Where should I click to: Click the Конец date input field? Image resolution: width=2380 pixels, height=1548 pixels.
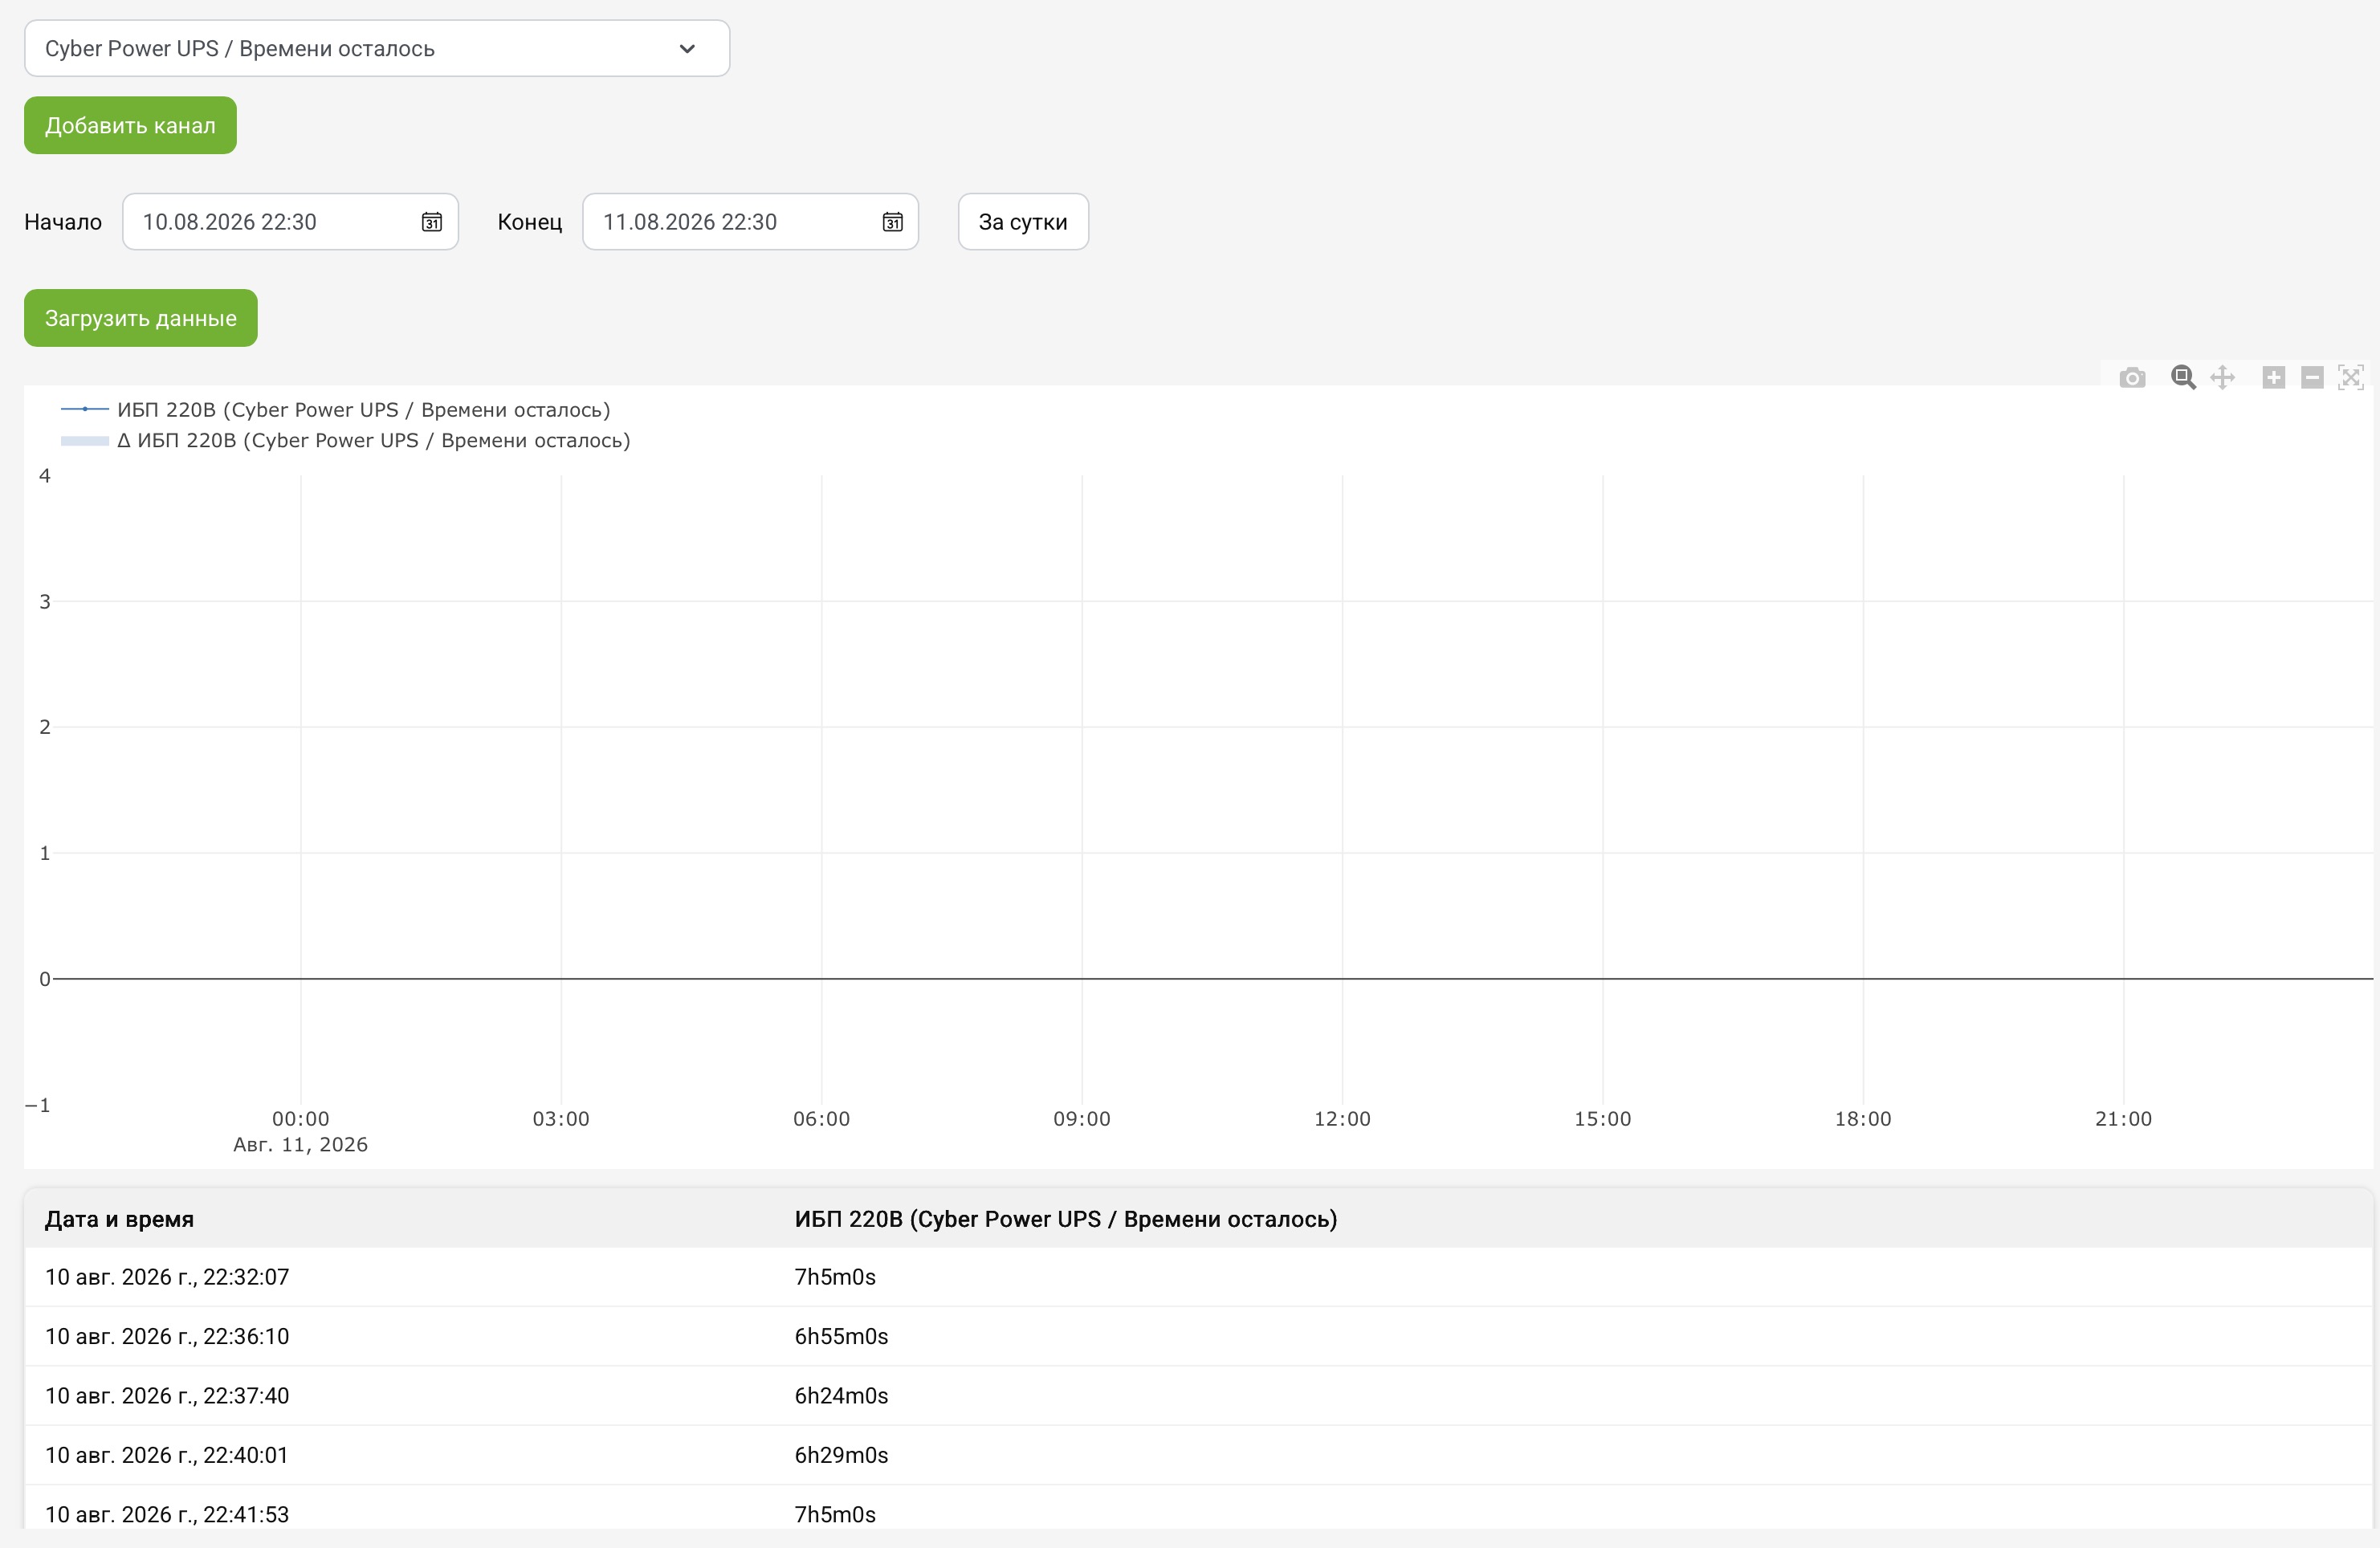click(x=750, y=222)
